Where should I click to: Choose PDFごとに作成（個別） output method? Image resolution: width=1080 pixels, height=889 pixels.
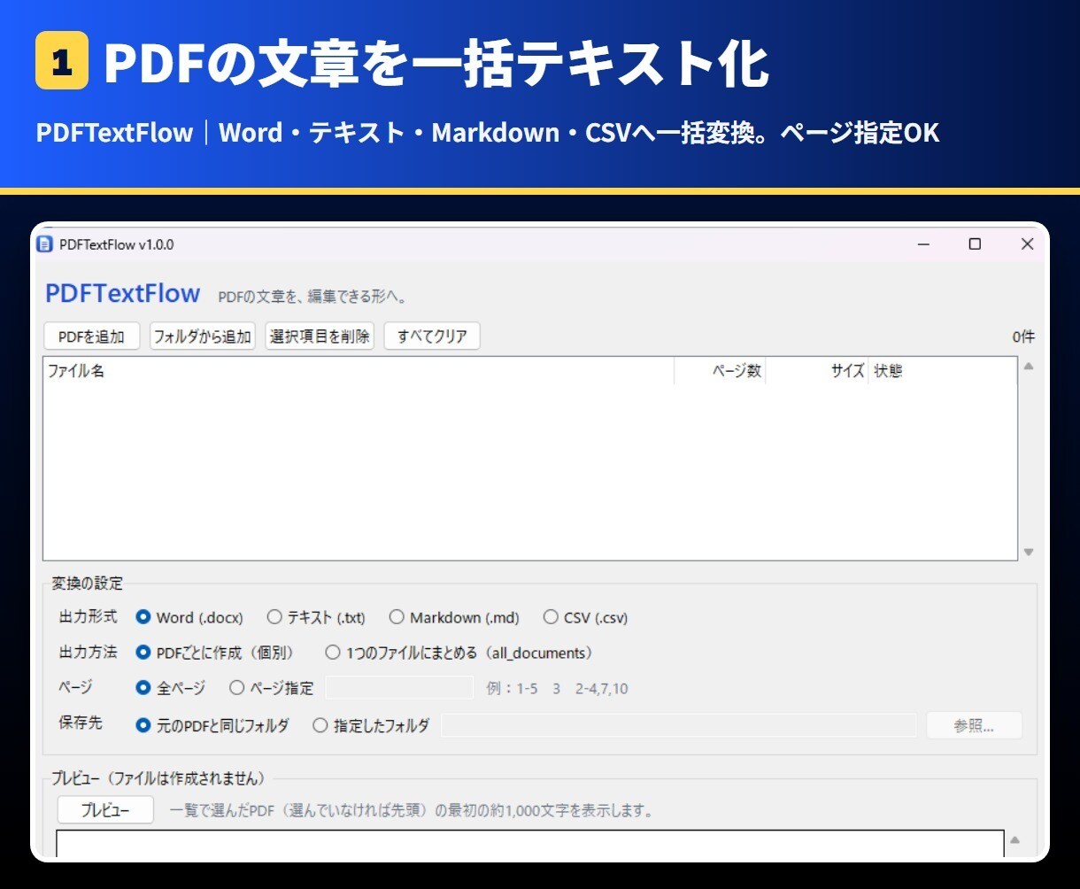(215, 653)
